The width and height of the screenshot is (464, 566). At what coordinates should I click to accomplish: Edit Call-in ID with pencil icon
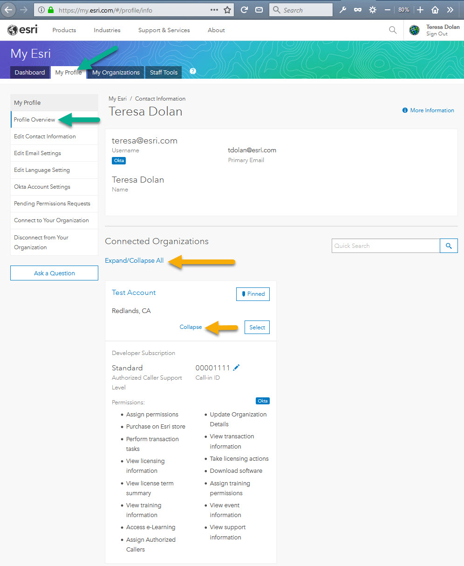236,368
